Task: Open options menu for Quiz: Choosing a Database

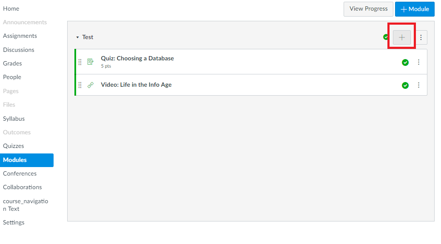Action: tap(418, 62)
